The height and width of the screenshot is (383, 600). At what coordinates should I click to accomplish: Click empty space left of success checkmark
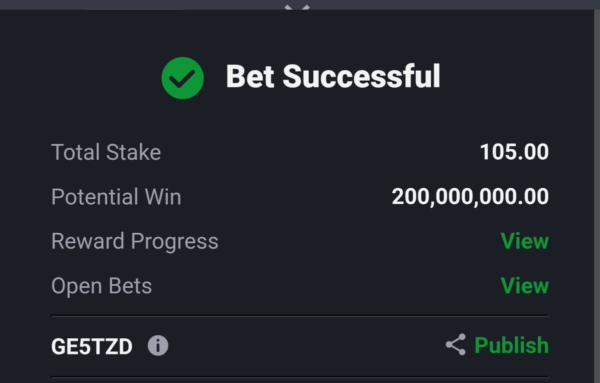[80, 77]
